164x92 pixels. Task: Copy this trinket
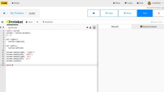point(109,13)
